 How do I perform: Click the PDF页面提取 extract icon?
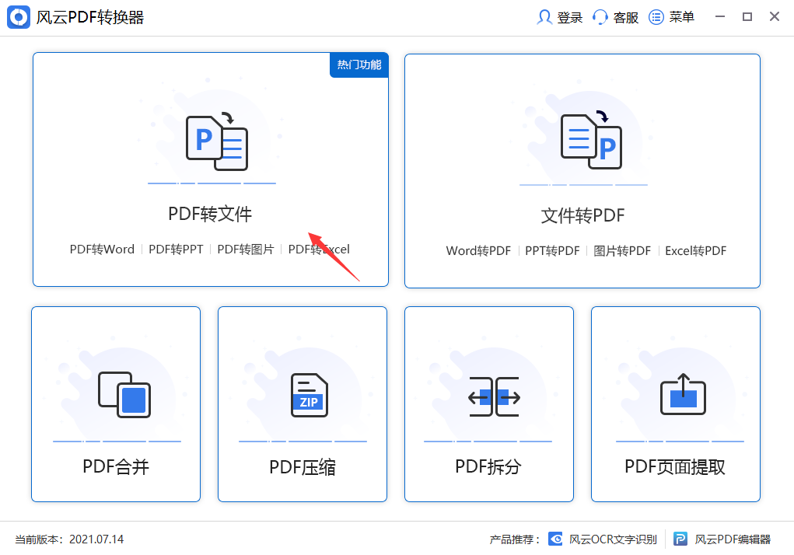tap(683, 394)
